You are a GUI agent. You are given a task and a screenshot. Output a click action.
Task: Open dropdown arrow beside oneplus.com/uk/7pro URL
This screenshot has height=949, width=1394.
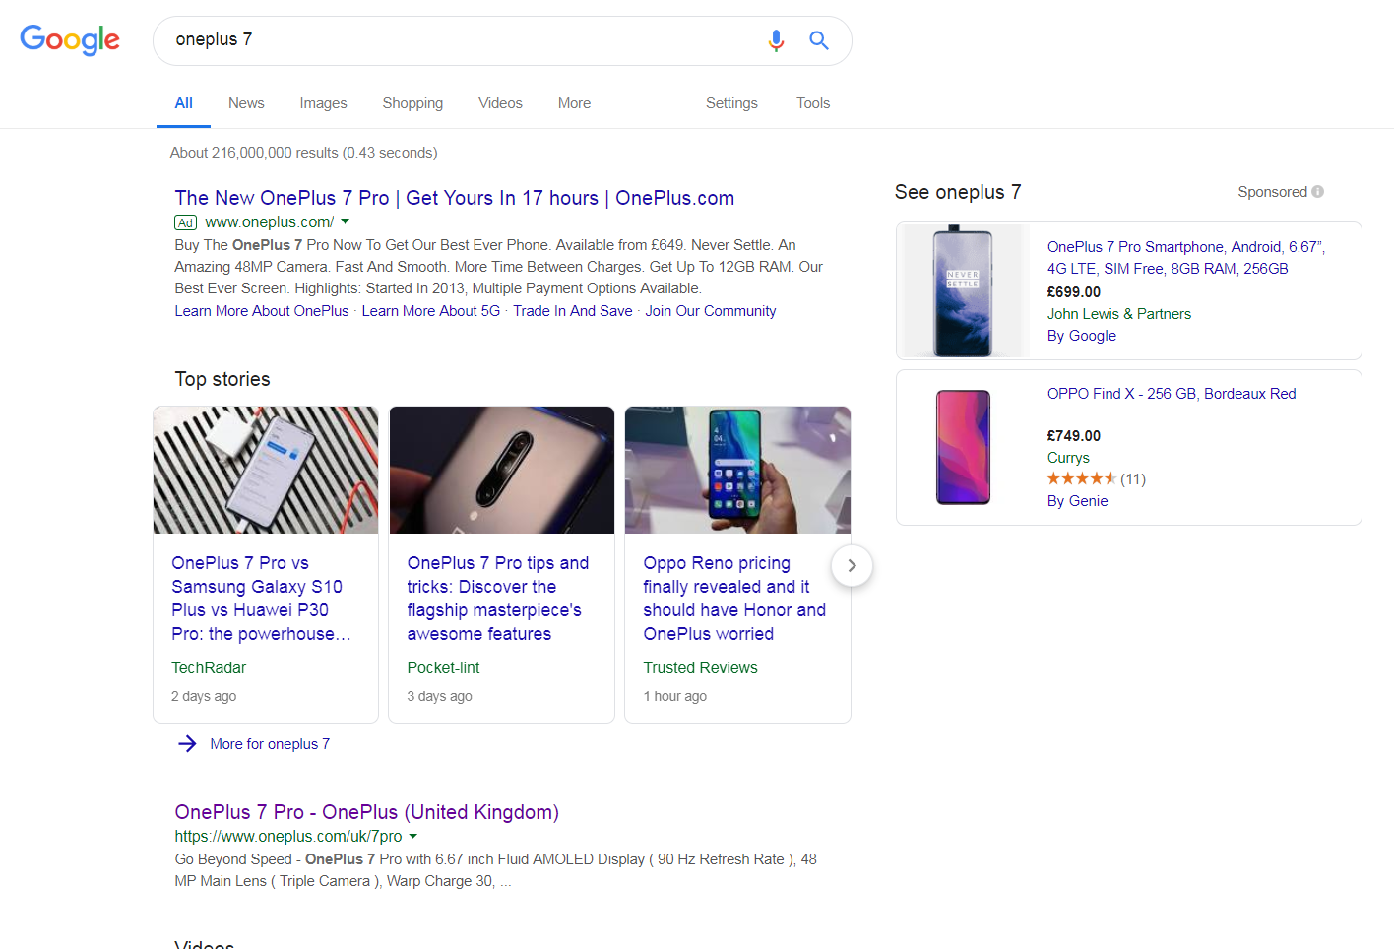(413, 837)
